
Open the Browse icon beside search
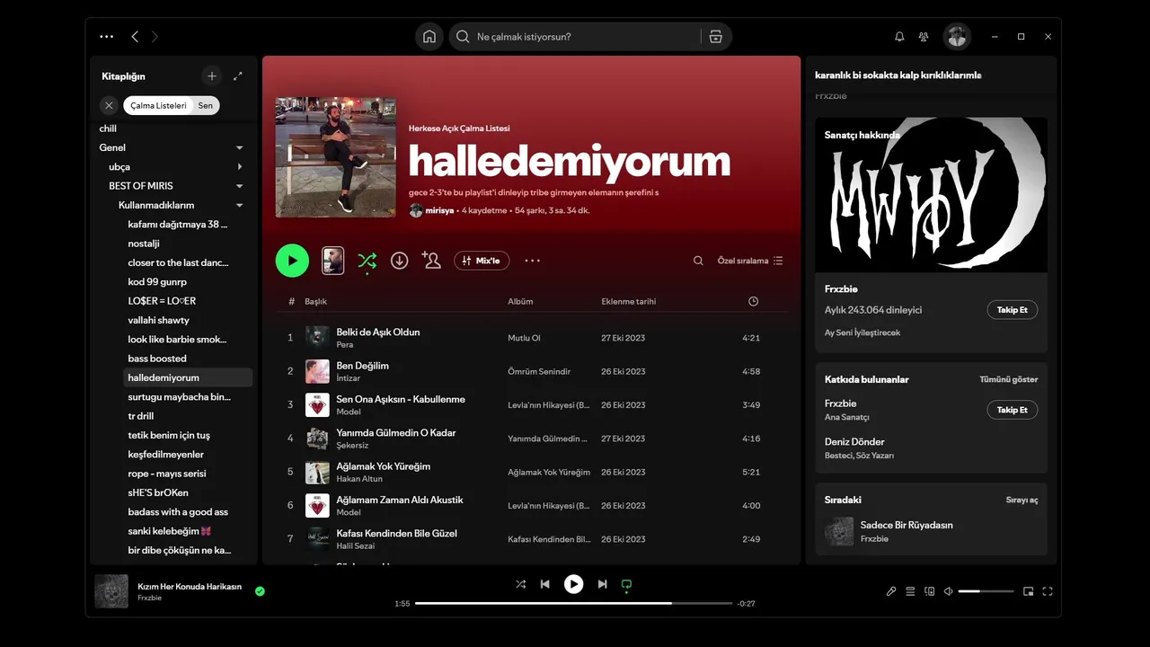click(x=715, y=37)
